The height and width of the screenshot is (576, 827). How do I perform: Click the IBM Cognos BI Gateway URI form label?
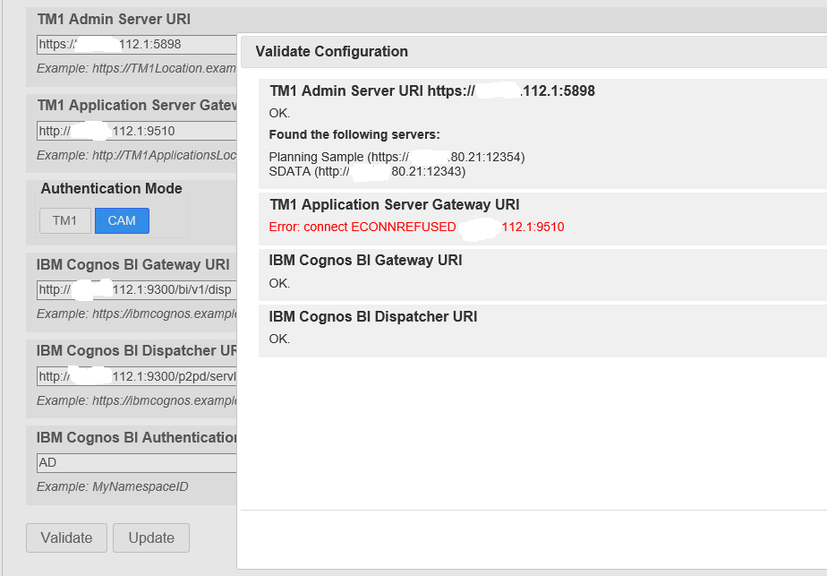point(132,264)
